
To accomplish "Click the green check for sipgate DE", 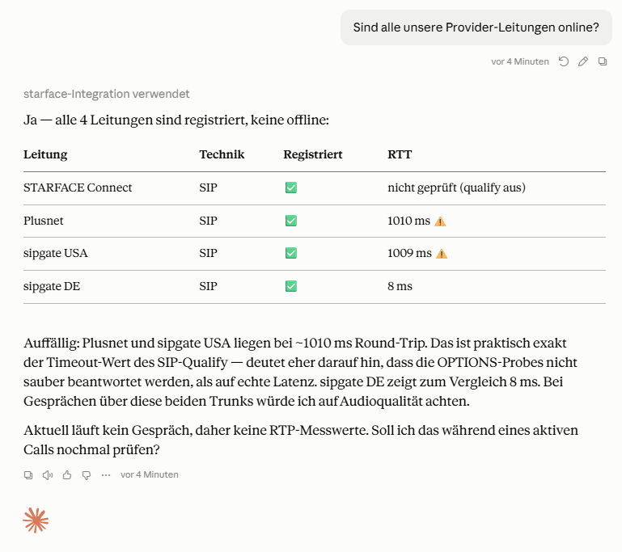I will coord(291,286).
